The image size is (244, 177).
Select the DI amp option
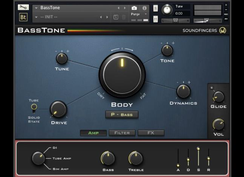pyautogui.click(x=55, y=148)
